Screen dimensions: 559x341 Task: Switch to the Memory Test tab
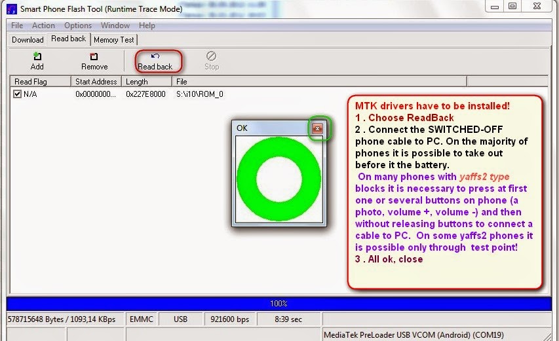click(114, 39)
